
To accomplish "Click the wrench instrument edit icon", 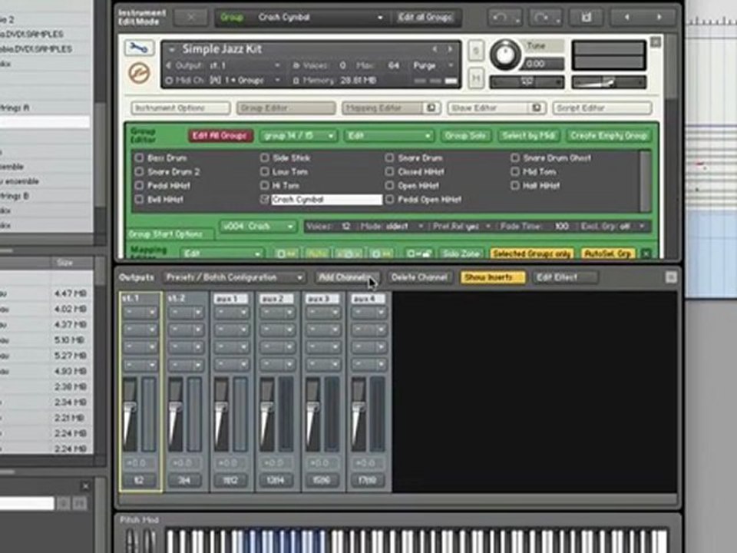I will [x=139, y=48].
